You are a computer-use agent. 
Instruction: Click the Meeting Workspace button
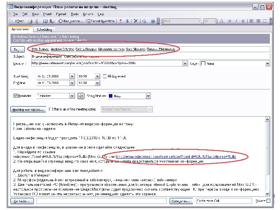(28, 109)
